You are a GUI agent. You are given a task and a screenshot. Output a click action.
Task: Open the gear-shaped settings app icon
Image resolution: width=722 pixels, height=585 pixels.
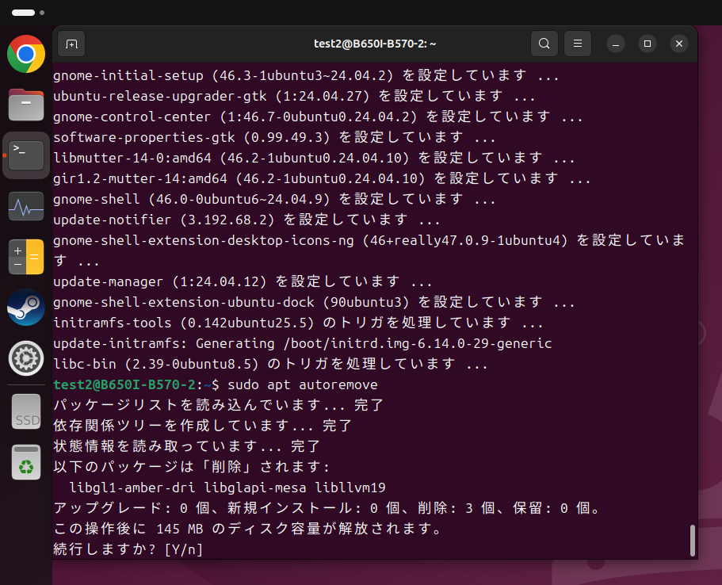coord(26,358)
